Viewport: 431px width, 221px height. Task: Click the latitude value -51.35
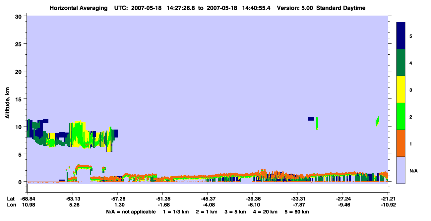tap(162, 199)
